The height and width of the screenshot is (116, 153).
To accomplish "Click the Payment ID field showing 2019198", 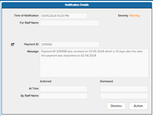I will pyautogui.click(x=70, y=45).
